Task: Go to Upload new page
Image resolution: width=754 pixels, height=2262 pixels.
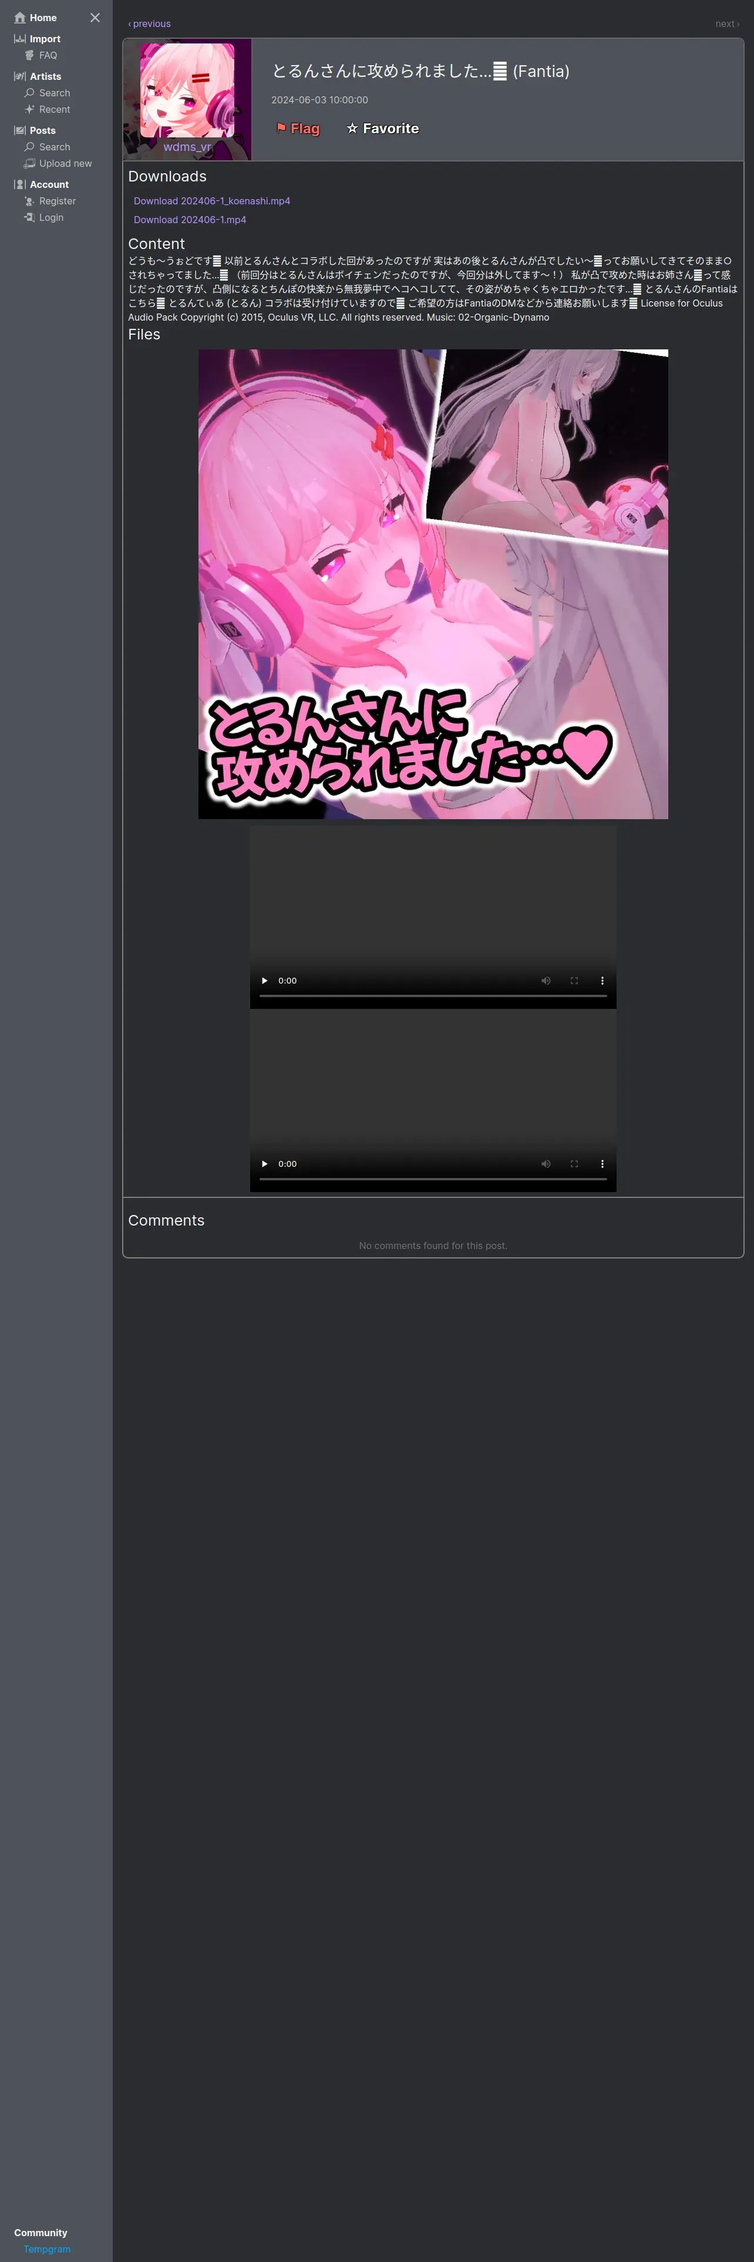Action: [65, 163]
